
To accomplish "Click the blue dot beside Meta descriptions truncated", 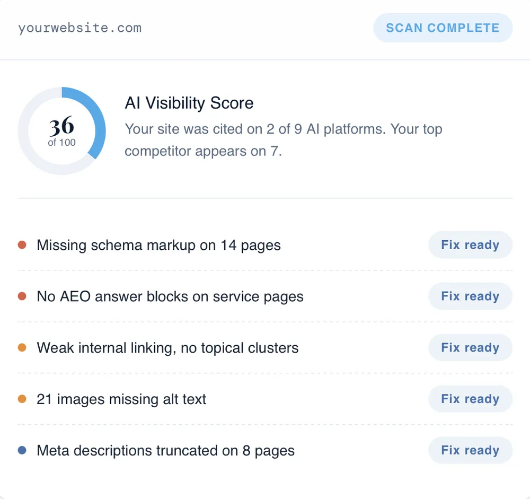I will tap(22, 450).
